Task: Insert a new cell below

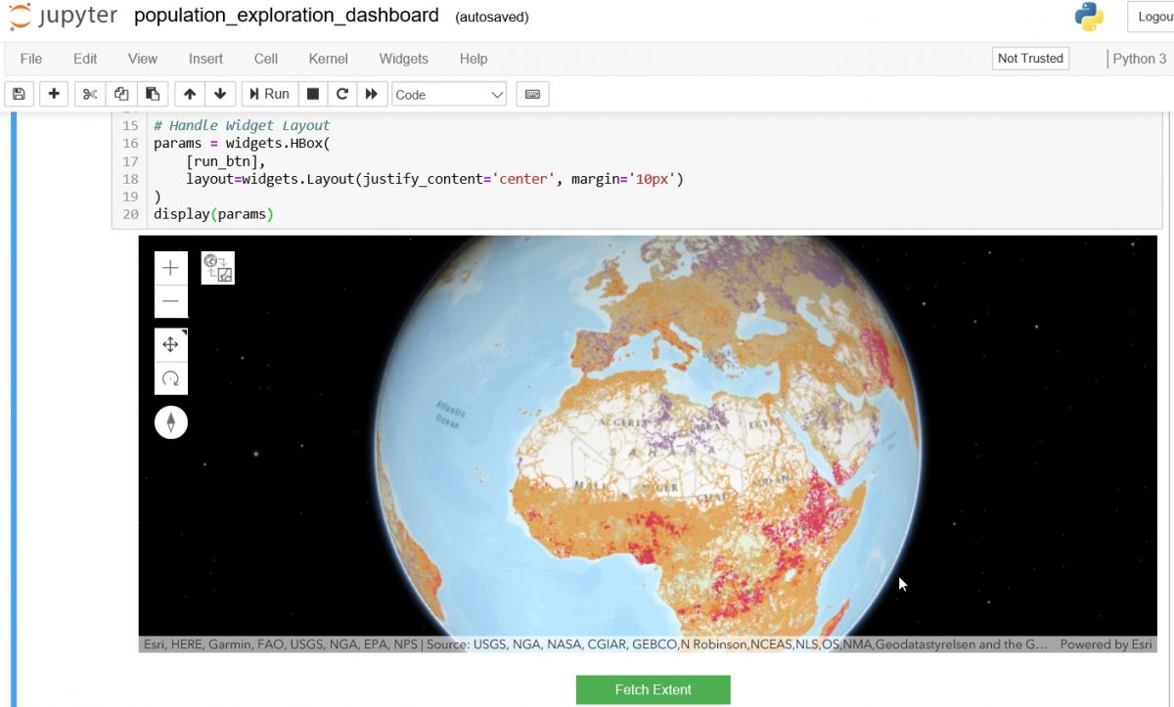Action: pos(54,93)
